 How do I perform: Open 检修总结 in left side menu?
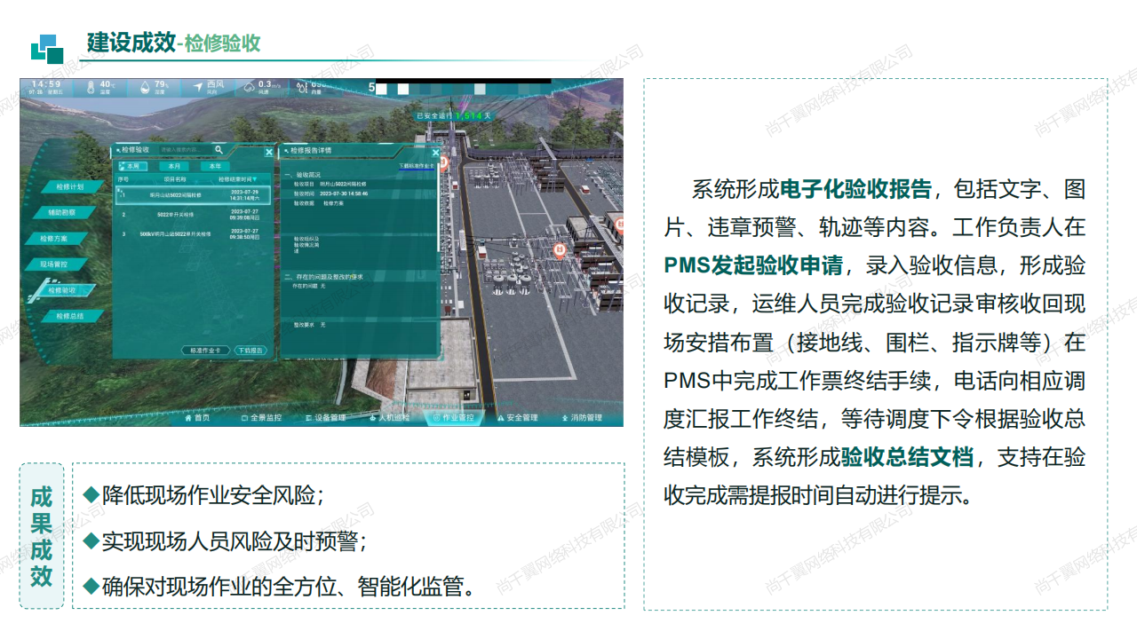tap(69, 316)
